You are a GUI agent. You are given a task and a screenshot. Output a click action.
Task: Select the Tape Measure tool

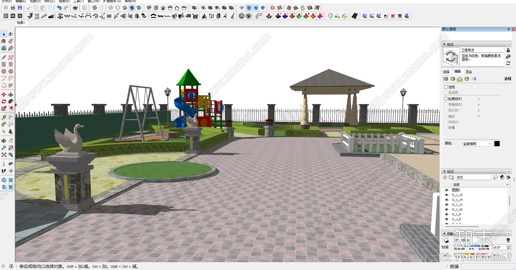click(x=4, y=117)
